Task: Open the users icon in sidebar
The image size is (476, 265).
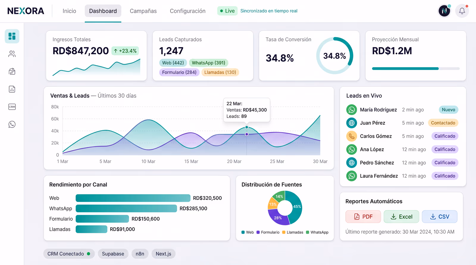Action: coord(12,54)
